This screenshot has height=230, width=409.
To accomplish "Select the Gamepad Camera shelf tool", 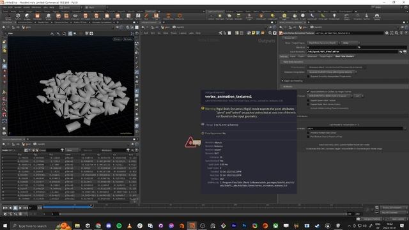I will [x=377, y=17].
